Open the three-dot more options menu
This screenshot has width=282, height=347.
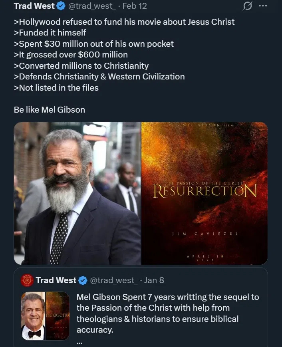(263, 6)
